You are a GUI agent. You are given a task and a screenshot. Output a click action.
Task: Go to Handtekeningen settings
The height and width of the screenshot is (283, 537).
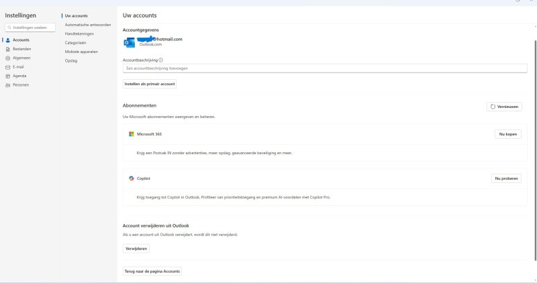pyautogui.click(x=79, y=34)
